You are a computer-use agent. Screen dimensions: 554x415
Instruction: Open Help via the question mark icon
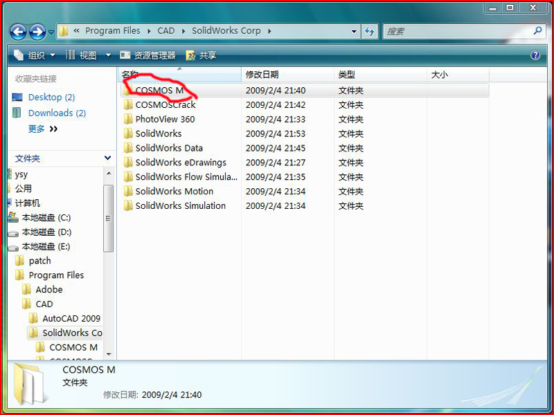click(x=535, y=55)
